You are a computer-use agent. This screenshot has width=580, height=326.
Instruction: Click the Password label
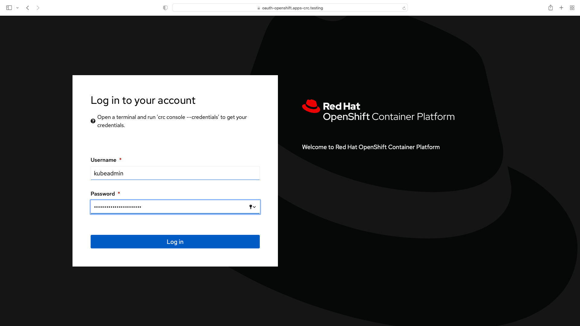[103, 194]
